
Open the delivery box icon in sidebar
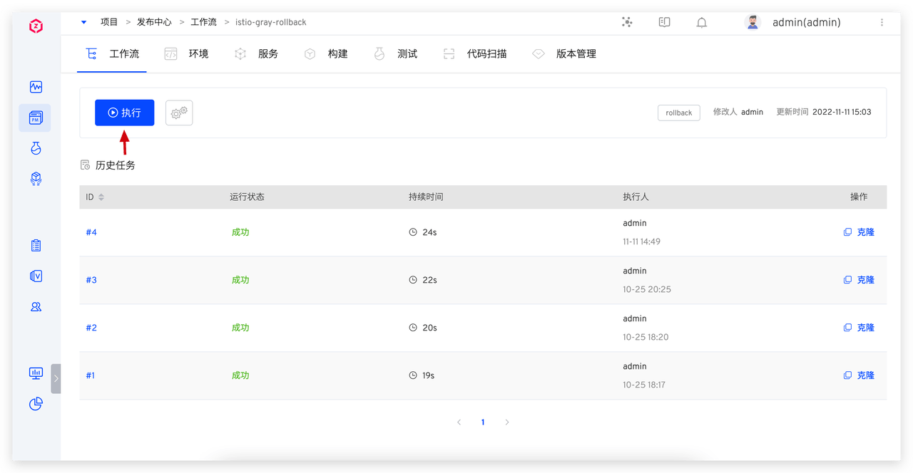[36, 179]
